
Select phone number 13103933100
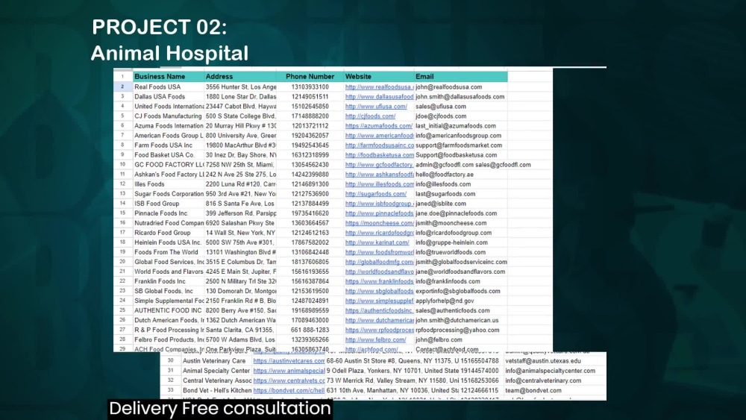click(x=310, y=87)
